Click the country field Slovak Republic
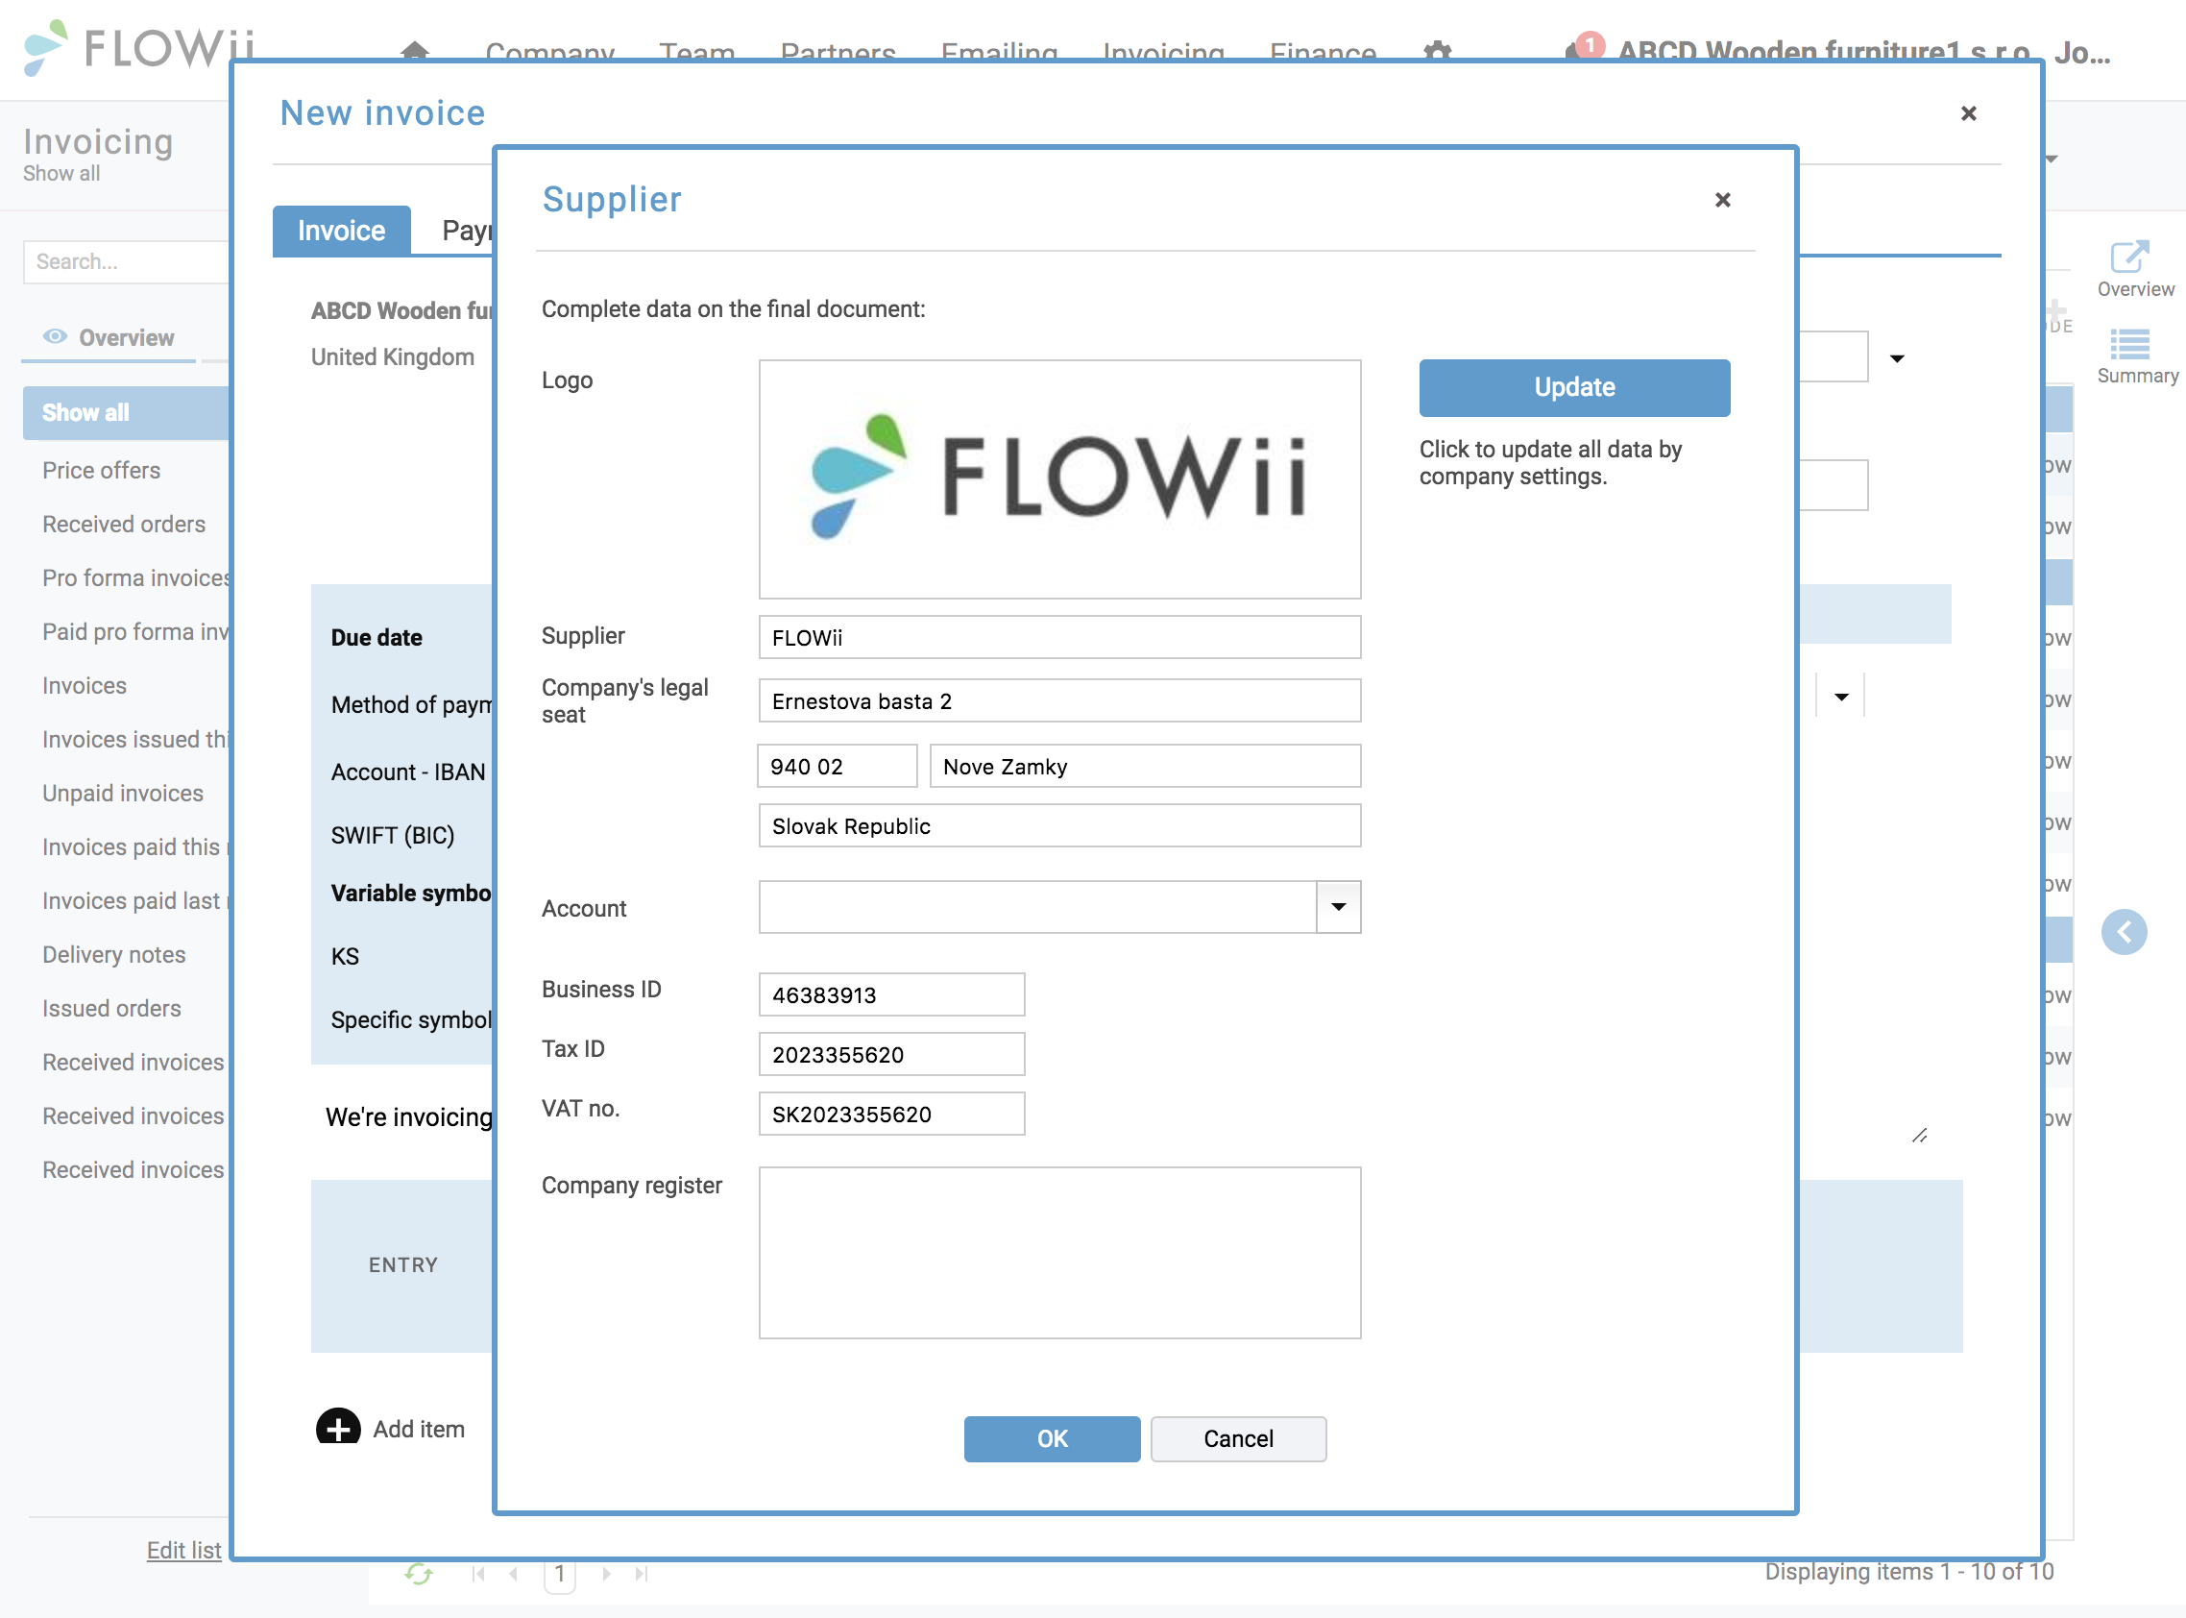Screen dimensions: 2186x1618 (x=1058, y=824)
